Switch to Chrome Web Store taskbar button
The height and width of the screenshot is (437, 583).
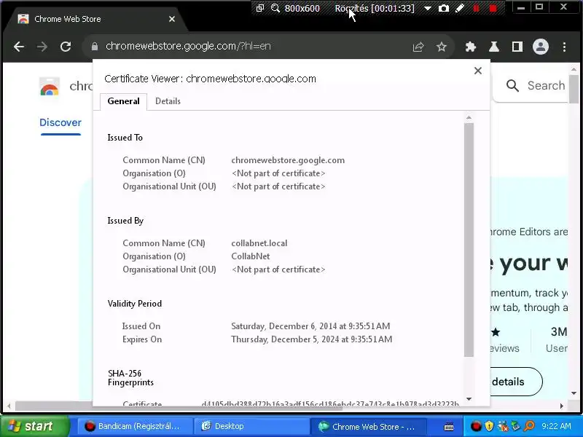click(x=368, y=426)
